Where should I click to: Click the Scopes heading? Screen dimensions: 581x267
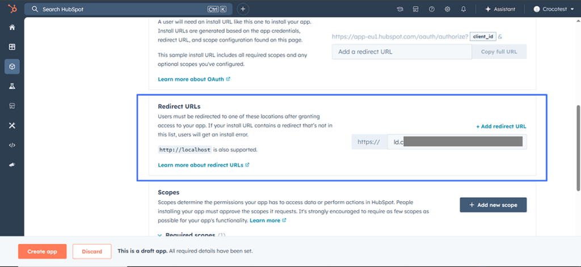click(x=169, y=193)
